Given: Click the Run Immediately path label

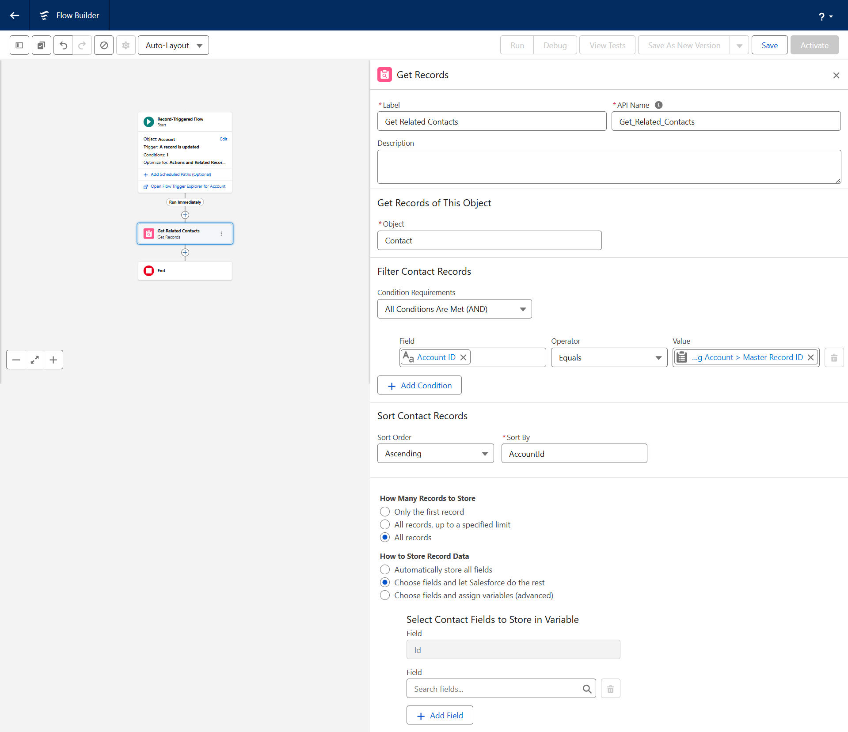Looking at the screenshot, I should [x=185, y=202].
